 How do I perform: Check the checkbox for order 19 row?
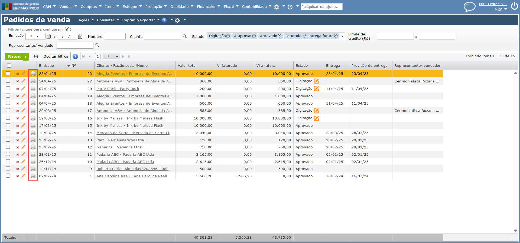click(x=8, y=96)
